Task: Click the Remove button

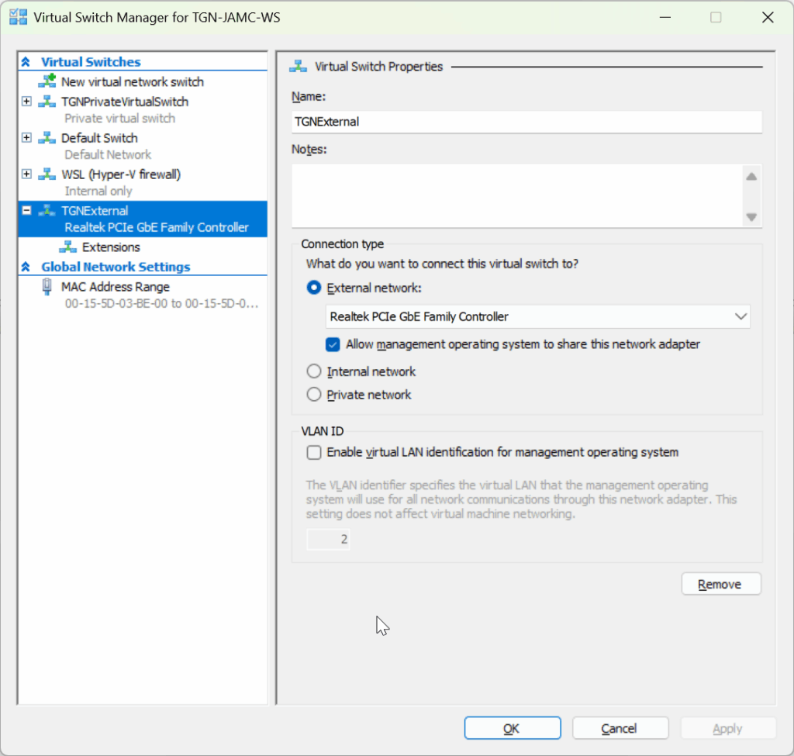Action: [720, 584]
